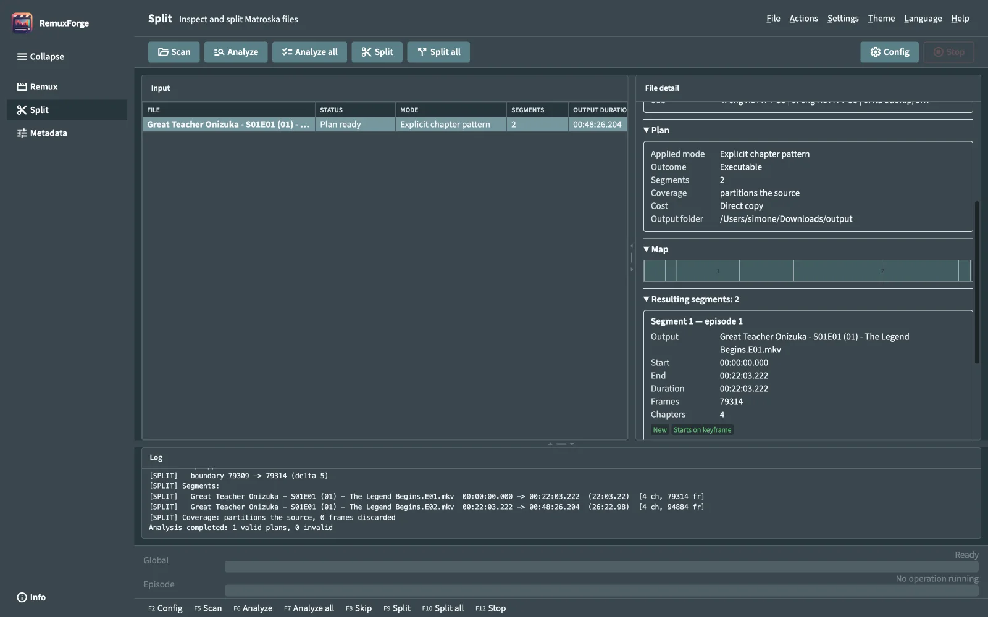Click the Split scissors icon in sidebar
This screenshot has height=617, width=988.
22,110
